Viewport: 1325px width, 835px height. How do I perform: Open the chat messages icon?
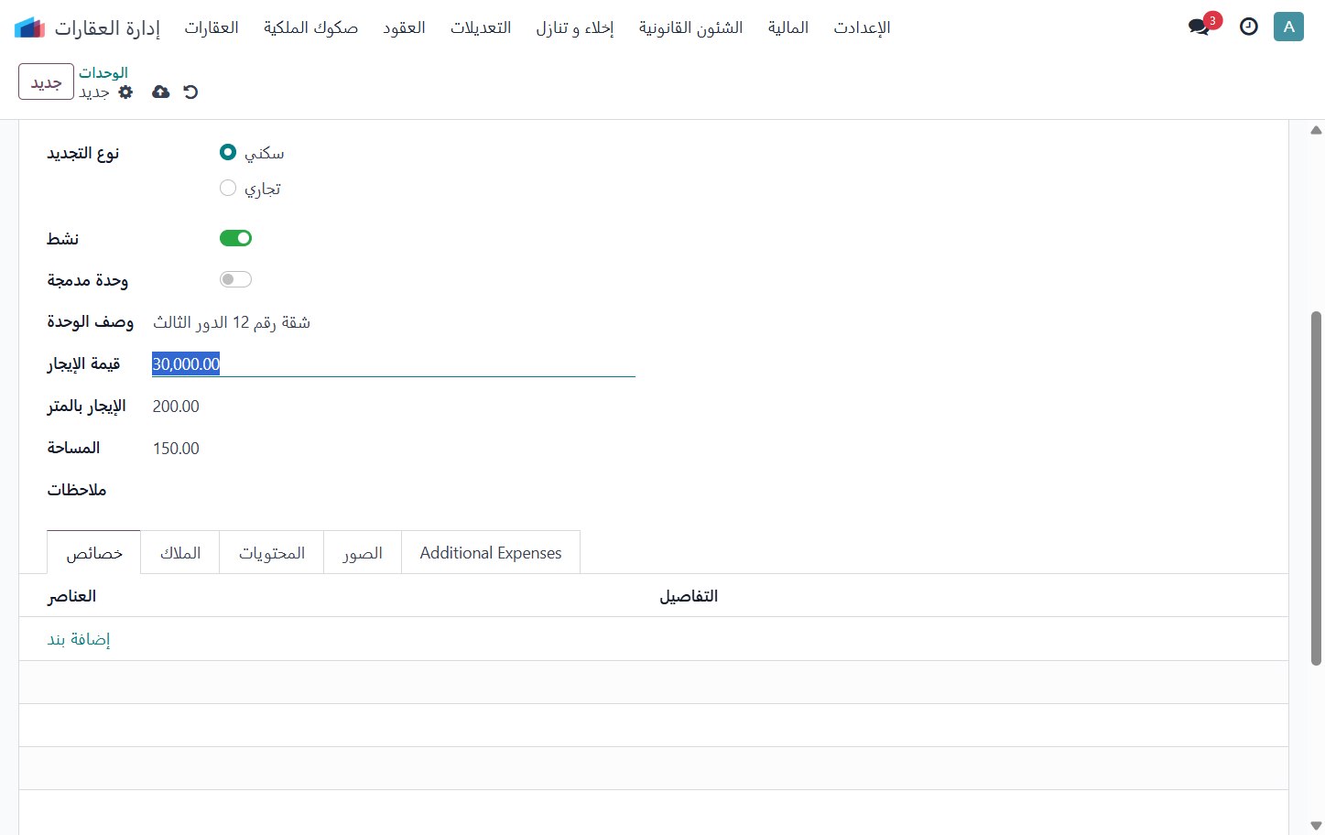(1199, 27)
